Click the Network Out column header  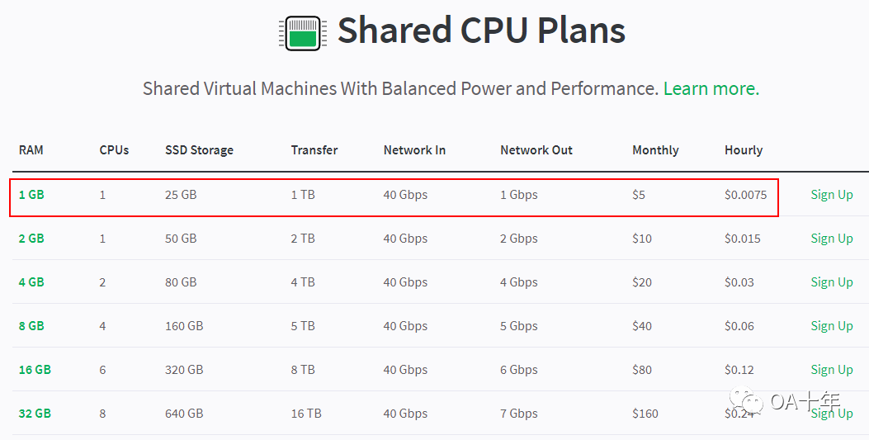[x=536, y=150]
